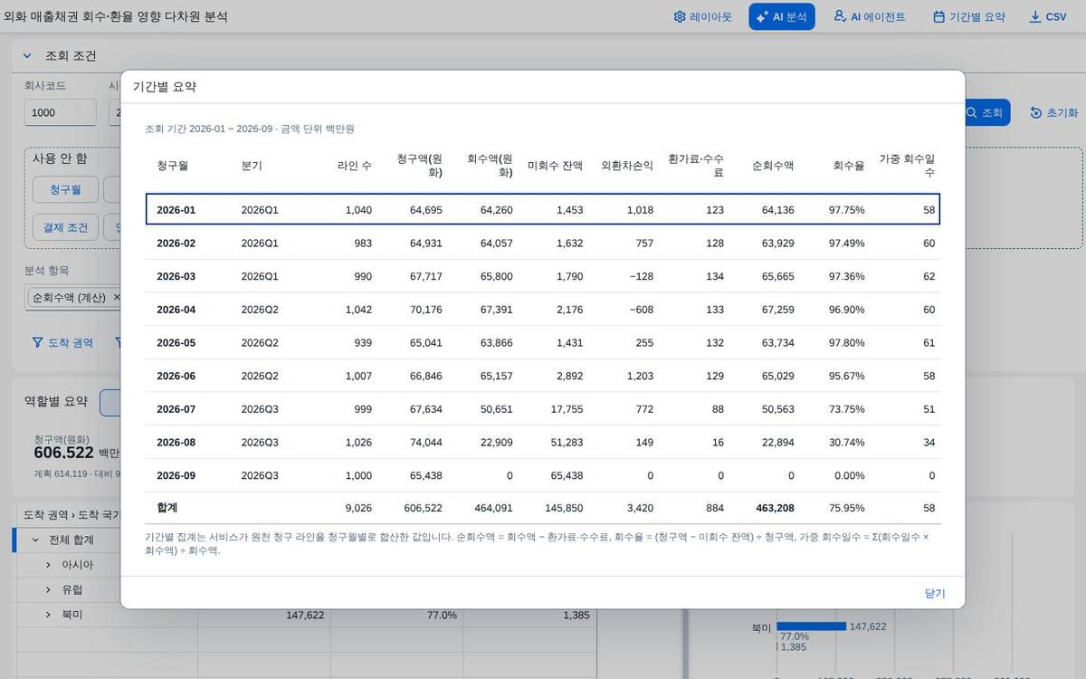Open the 레이아웃 layout settings
This screenshot has width=1086, height=679.
click(x=702, y=16)
